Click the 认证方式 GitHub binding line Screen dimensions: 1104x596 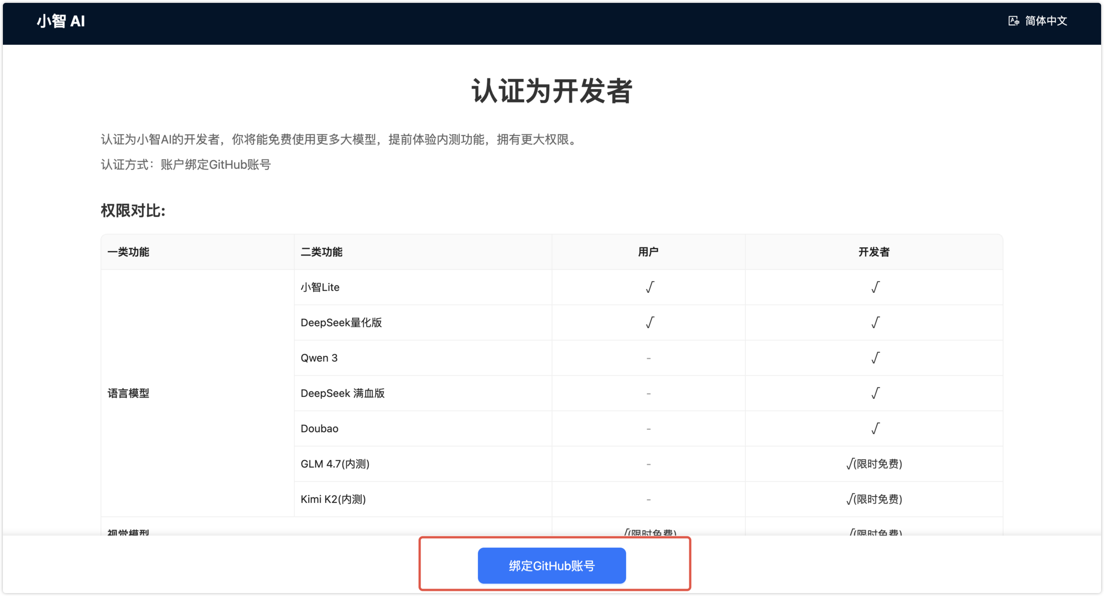[186, 164]
